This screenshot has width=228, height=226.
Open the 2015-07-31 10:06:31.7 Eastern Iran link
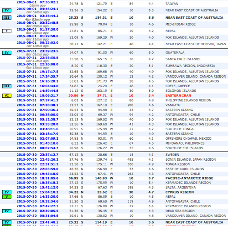coord(37,96)
